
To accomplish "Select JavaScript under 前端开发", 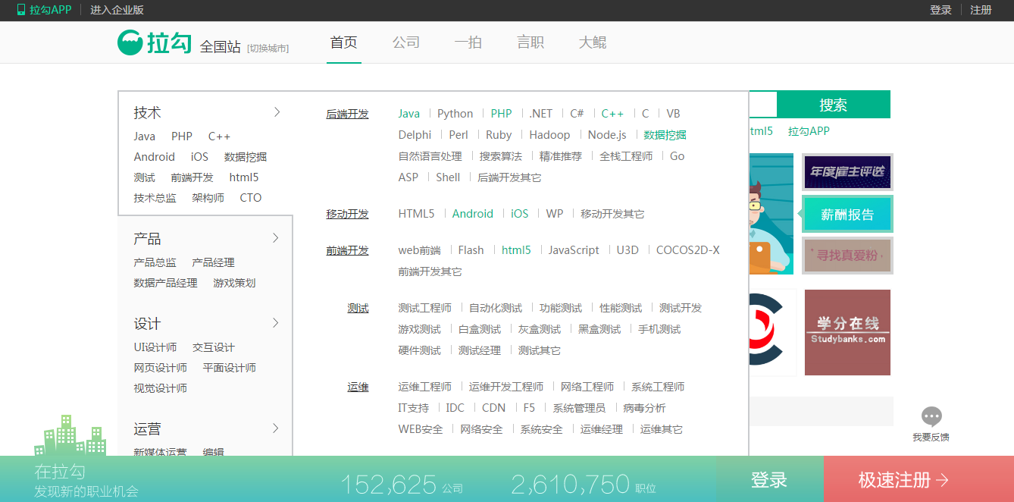I will pyautogui.click(x=574, y=250).
